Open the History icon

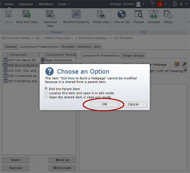pyautogui.click(x=168, y=15)
